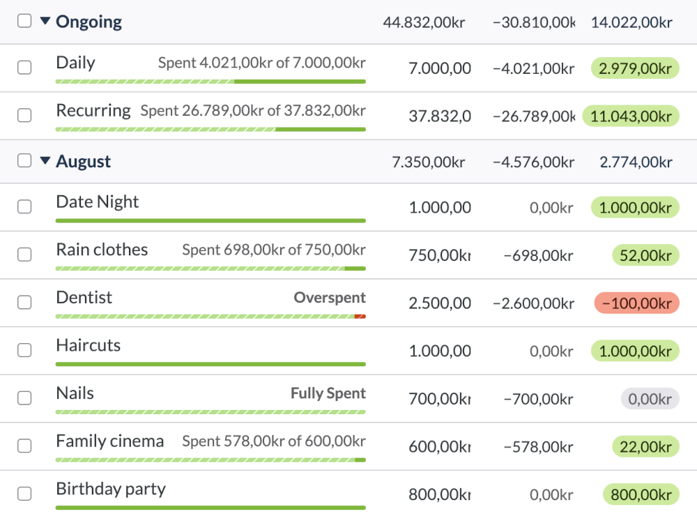Image resolution: width=697 pixels, height=523 pixels.
Task: Select the 52,00kr available amount for Rain clothes
Action: point(645,255)
